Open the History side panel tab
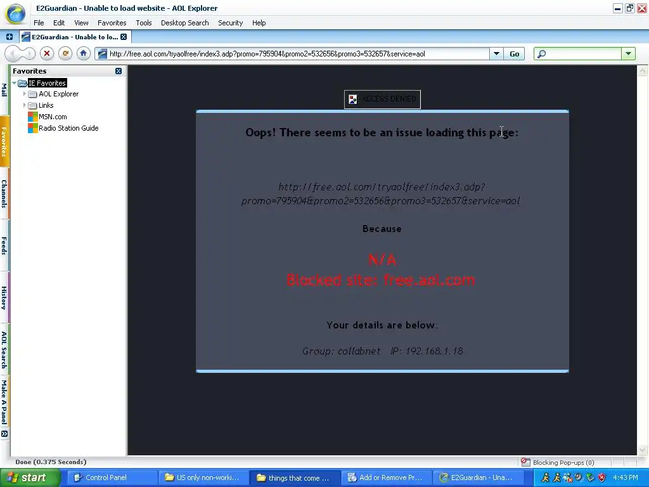Screen dimensions: 649x487 4,297
